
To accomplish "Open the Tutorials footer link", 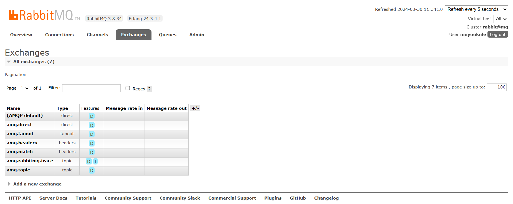I will click(x=86, y=198).
